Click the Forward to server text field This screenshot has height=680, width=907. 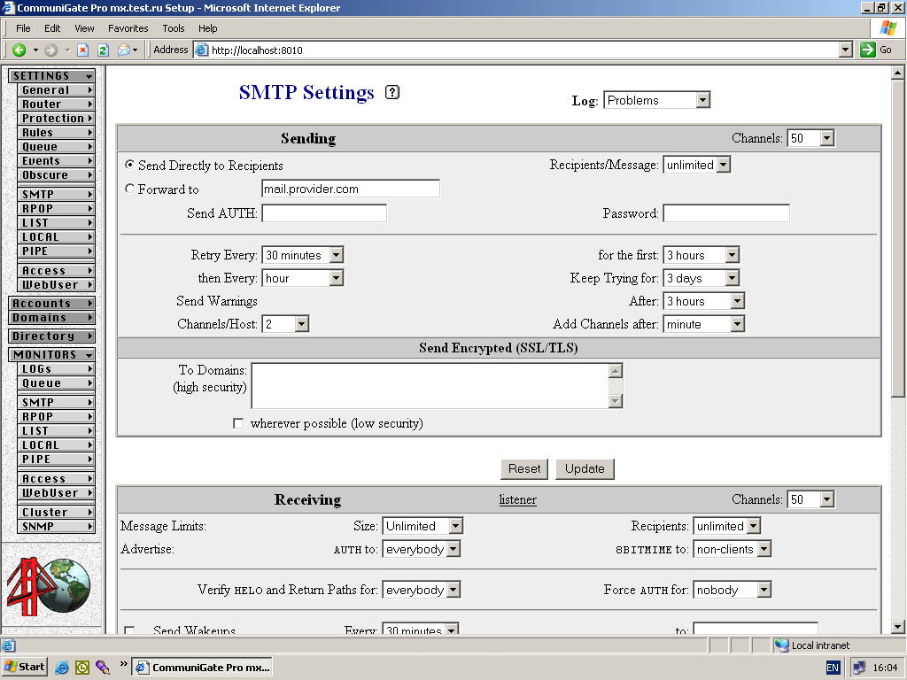point(351,189)
